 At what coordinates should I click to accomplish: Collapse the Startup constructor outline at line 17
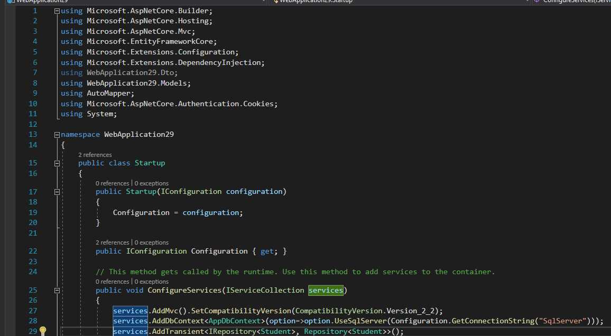[x=57, y=192]
